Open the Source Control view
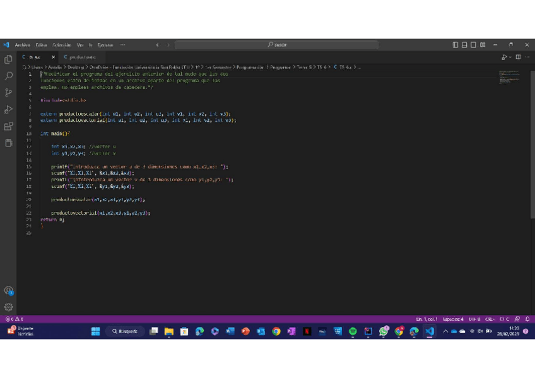This screenshot has height=378, width=535. (8, 93)
